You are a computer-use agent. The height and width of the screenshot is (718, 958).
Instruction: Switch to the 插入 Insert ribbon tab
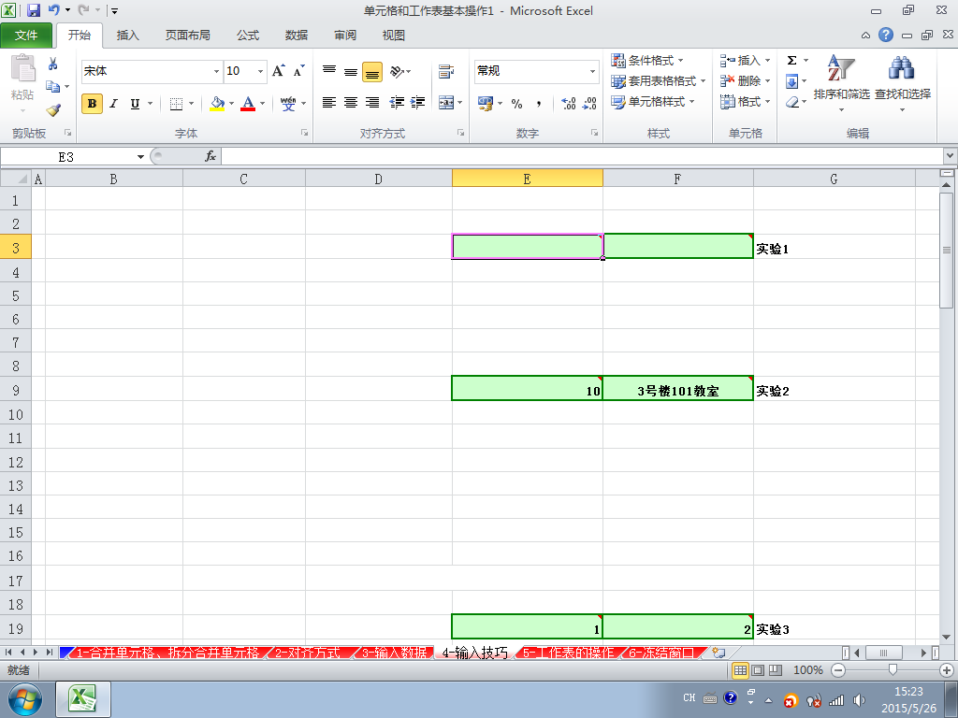coord(127,36)
